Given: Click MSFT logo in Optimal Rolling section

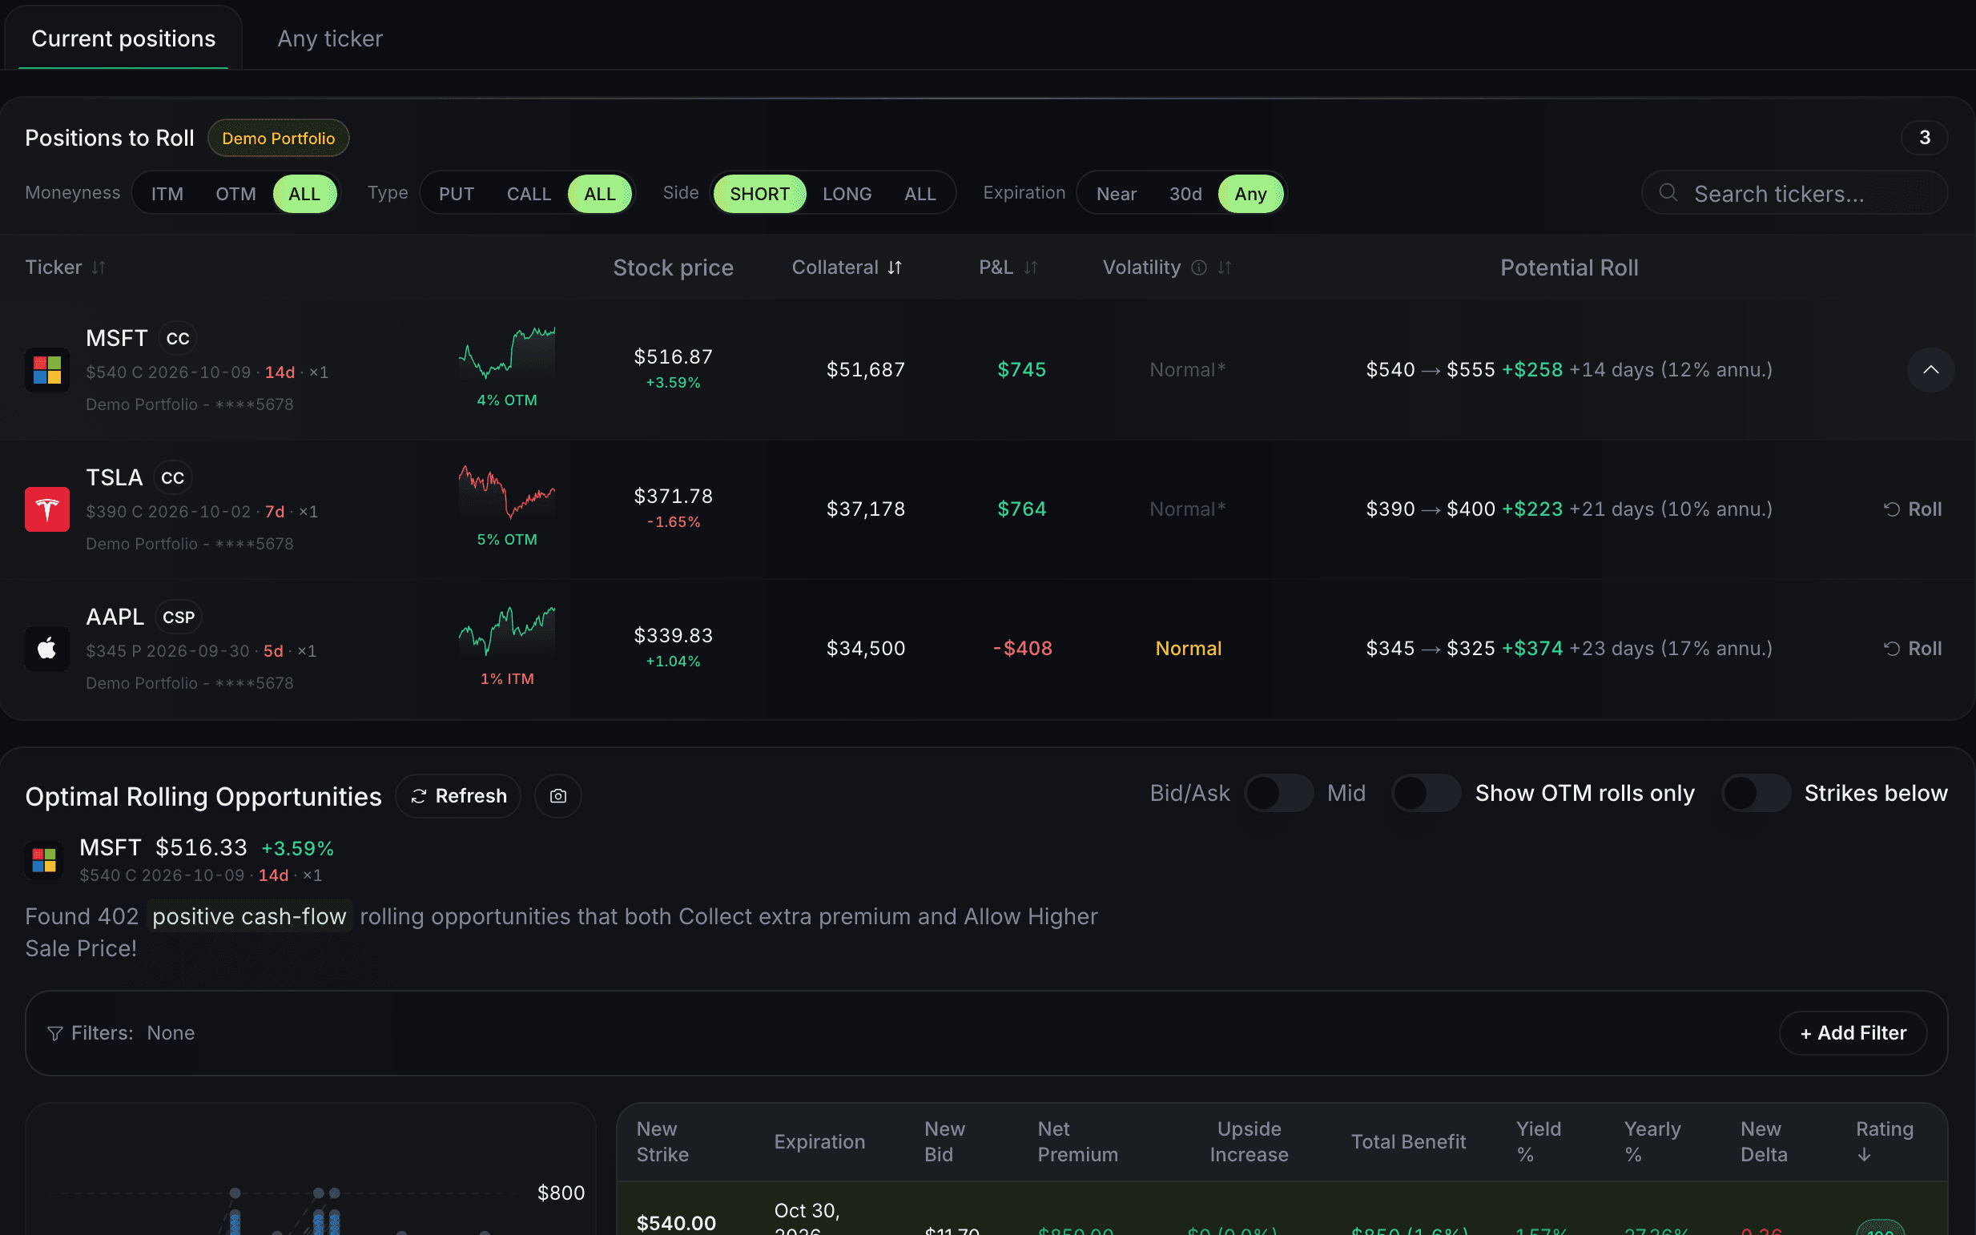Looking at the screenshot, I should (x=44, y=860).
